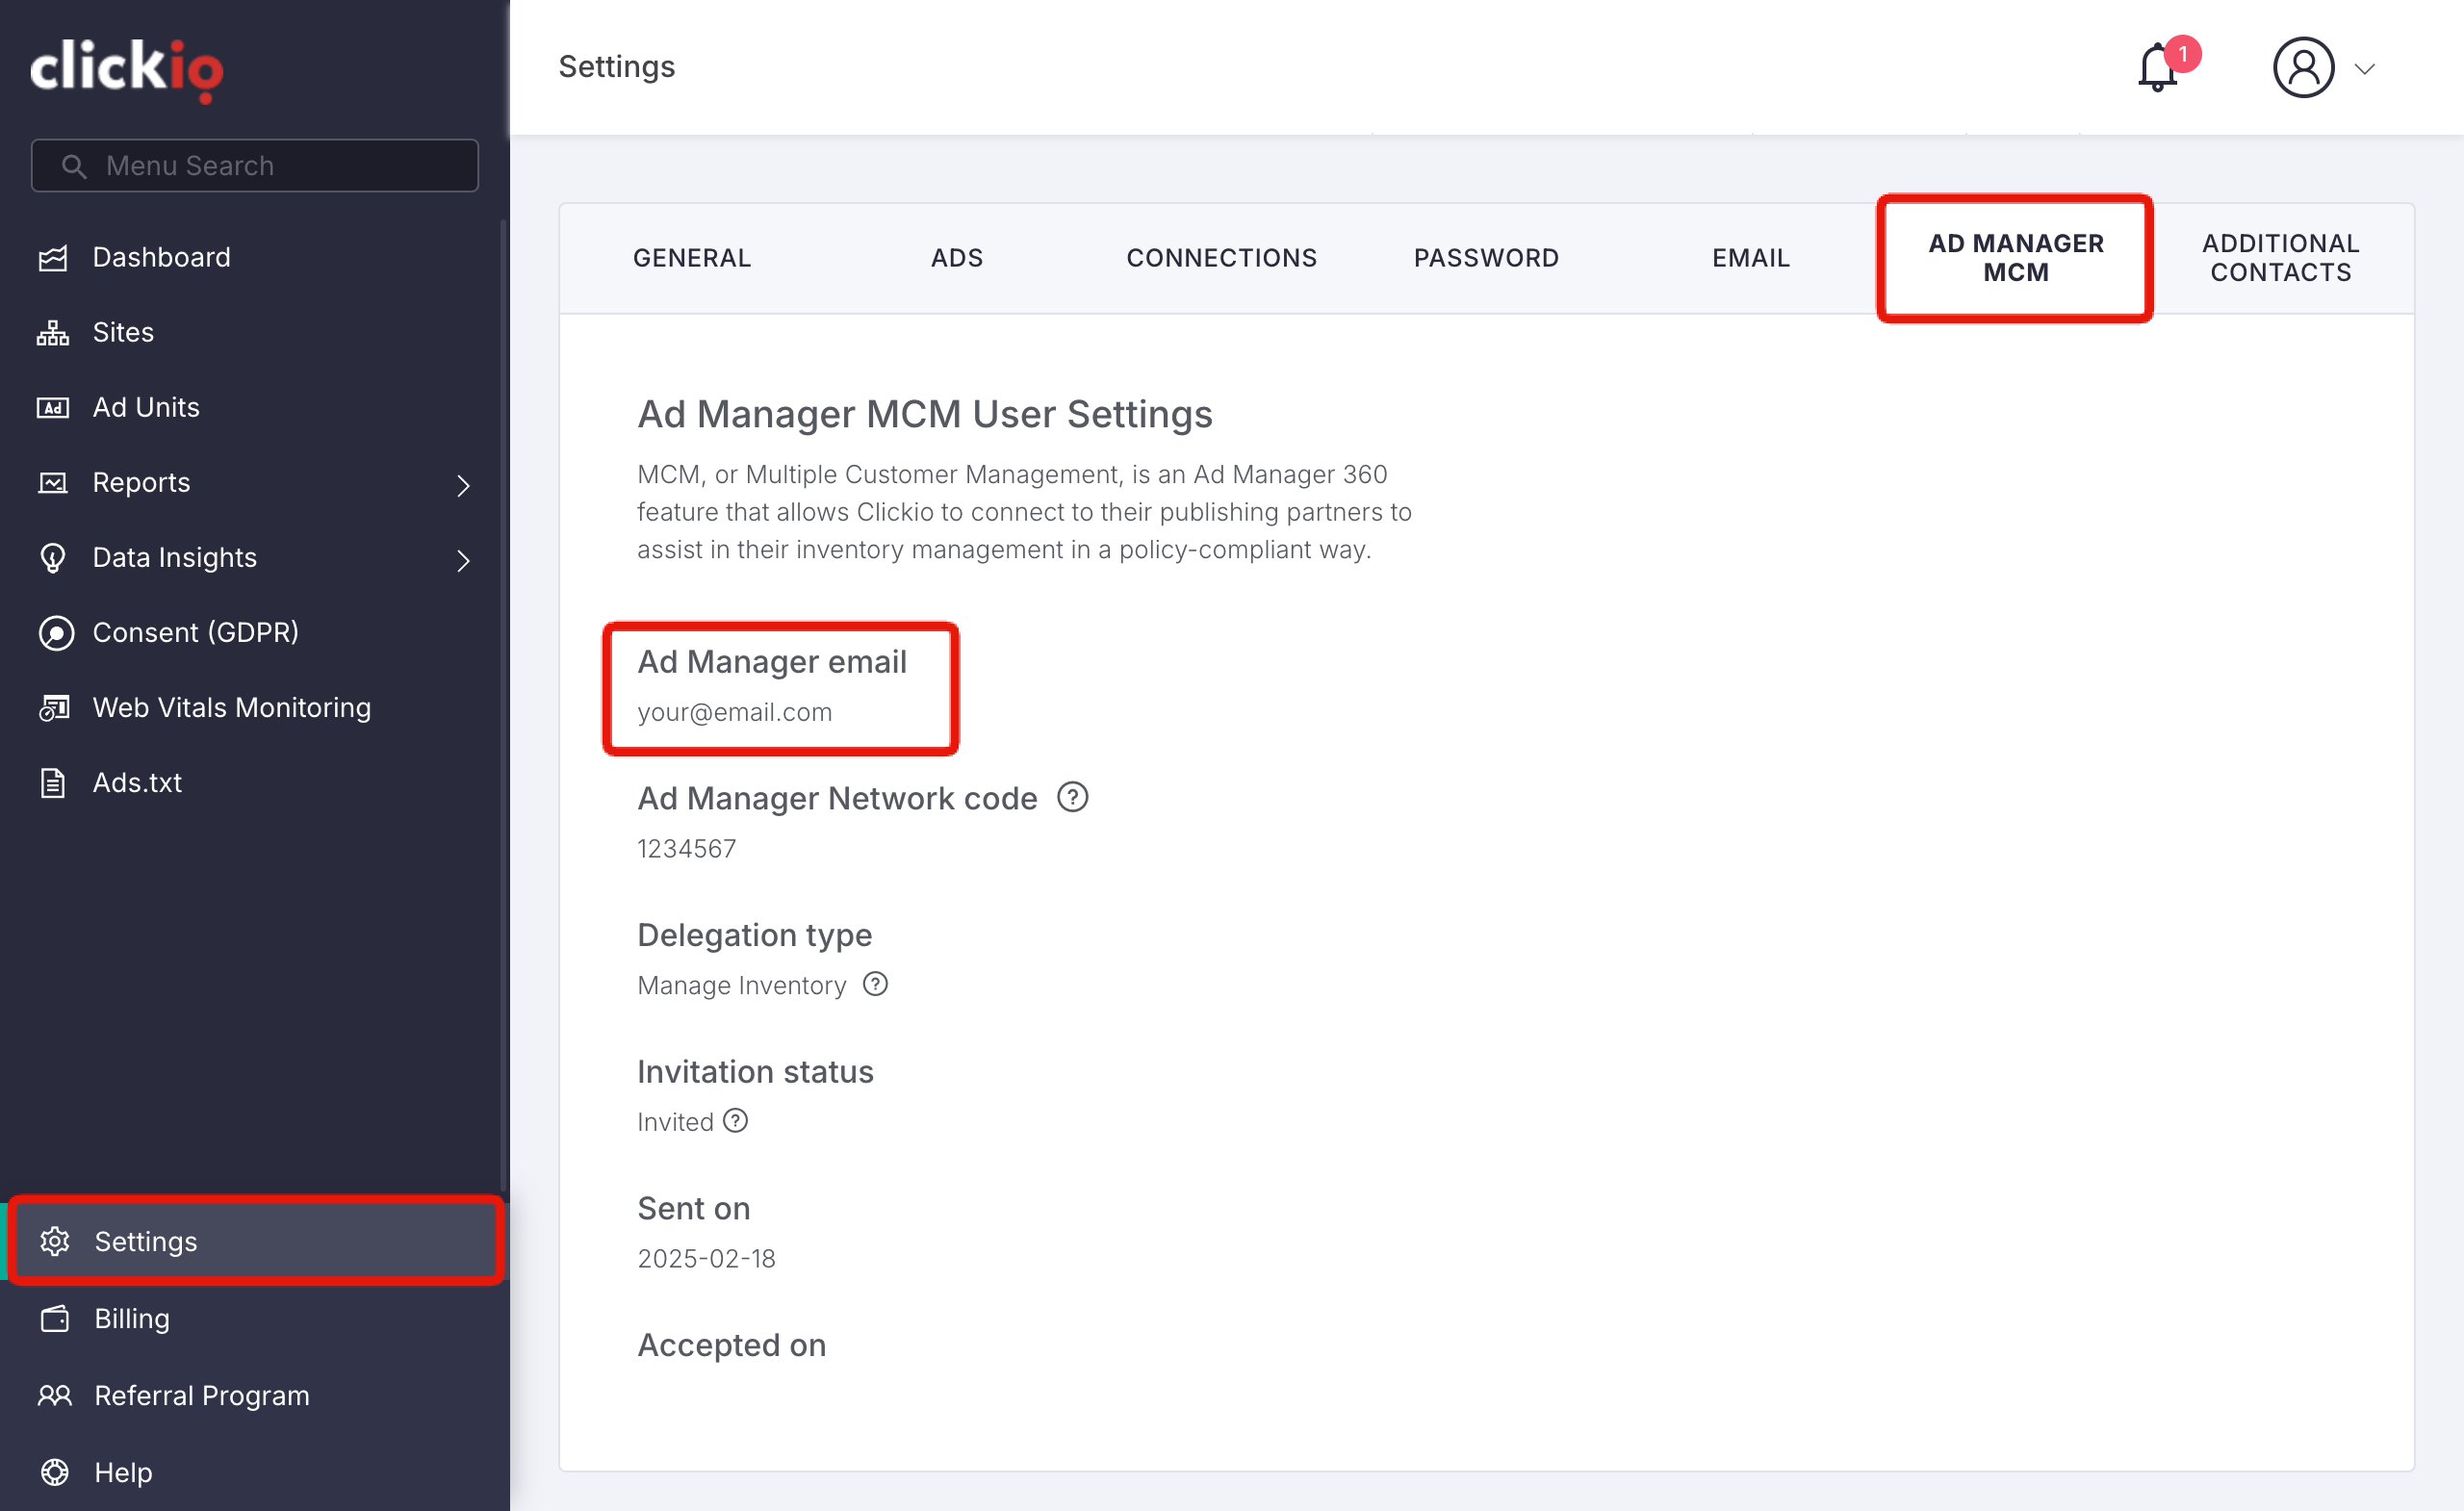Screen dimensions: 2464x1511
Task: Click the Accepted on label
Action: click(732, 1345)
